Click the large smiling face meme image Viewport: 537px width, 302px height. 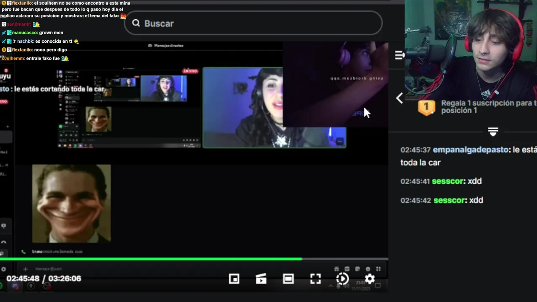71,203
